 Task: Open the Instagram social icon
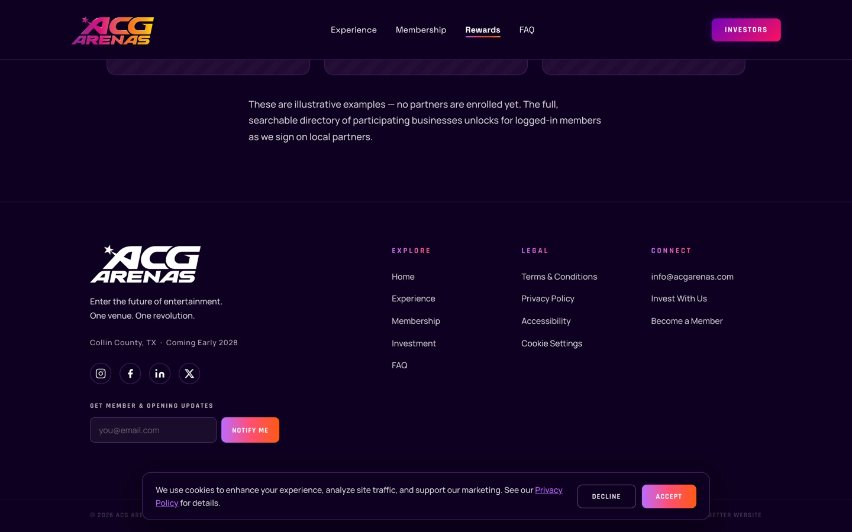tap(101, 374)
